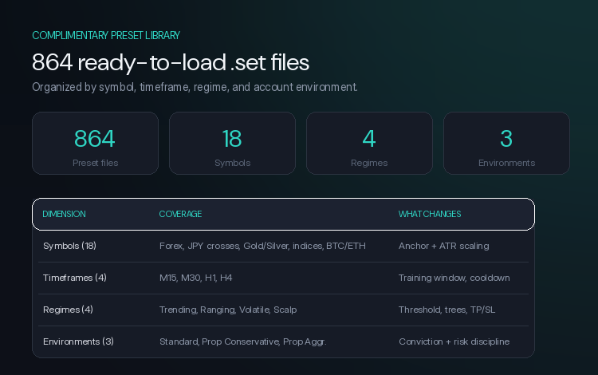Screen dimensions: 598x375
Task: Click 'Forex, JPY crosses, Gold/Silver' coverage cell
Action: (262, 246)
